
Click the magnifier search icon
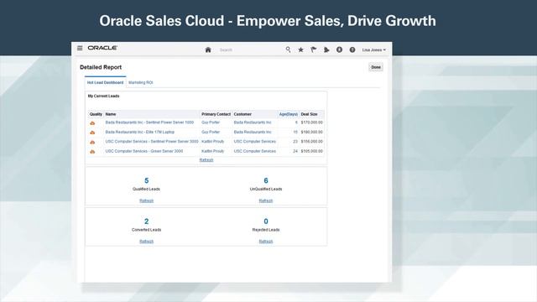(x=288, y=49)
